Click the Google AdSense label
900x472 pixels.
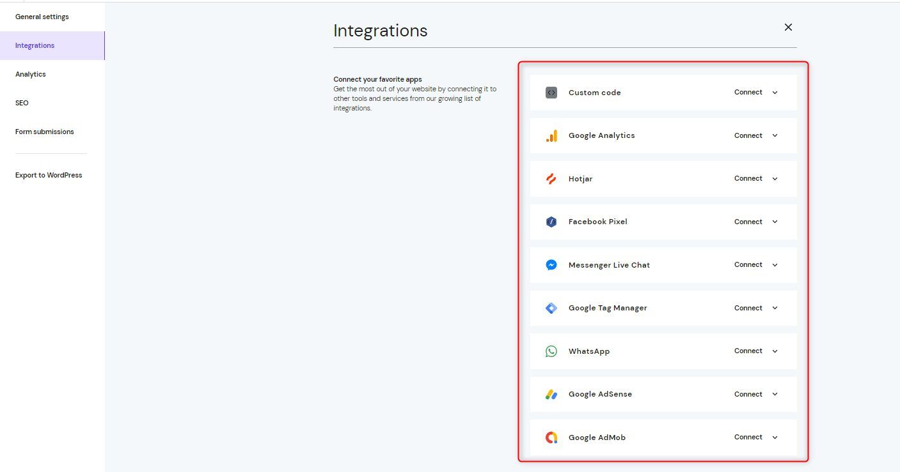(600, 394)
